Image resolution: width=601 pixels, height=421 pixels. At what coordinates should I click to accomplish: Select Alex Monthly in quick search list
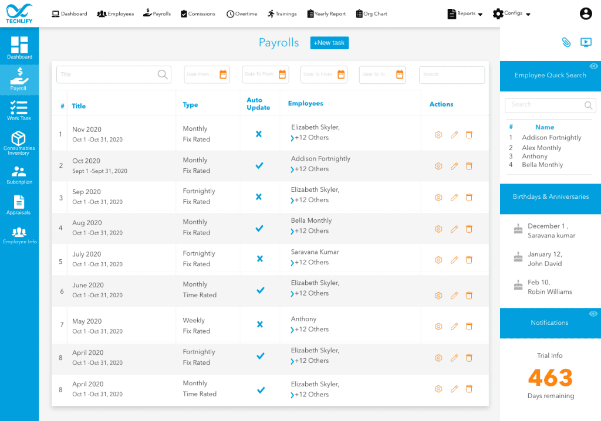coord(541,148)
